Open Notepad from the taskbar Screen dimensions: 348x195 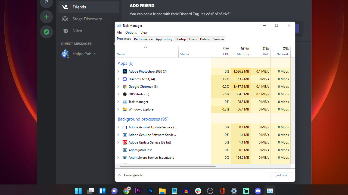(x=174, y=191)
